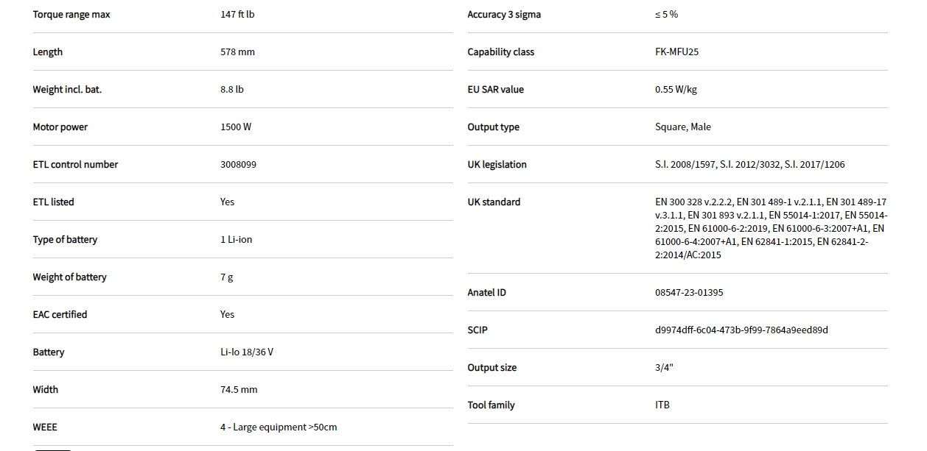
Task: Select the Output type value Square, Male
Action: 683,127
